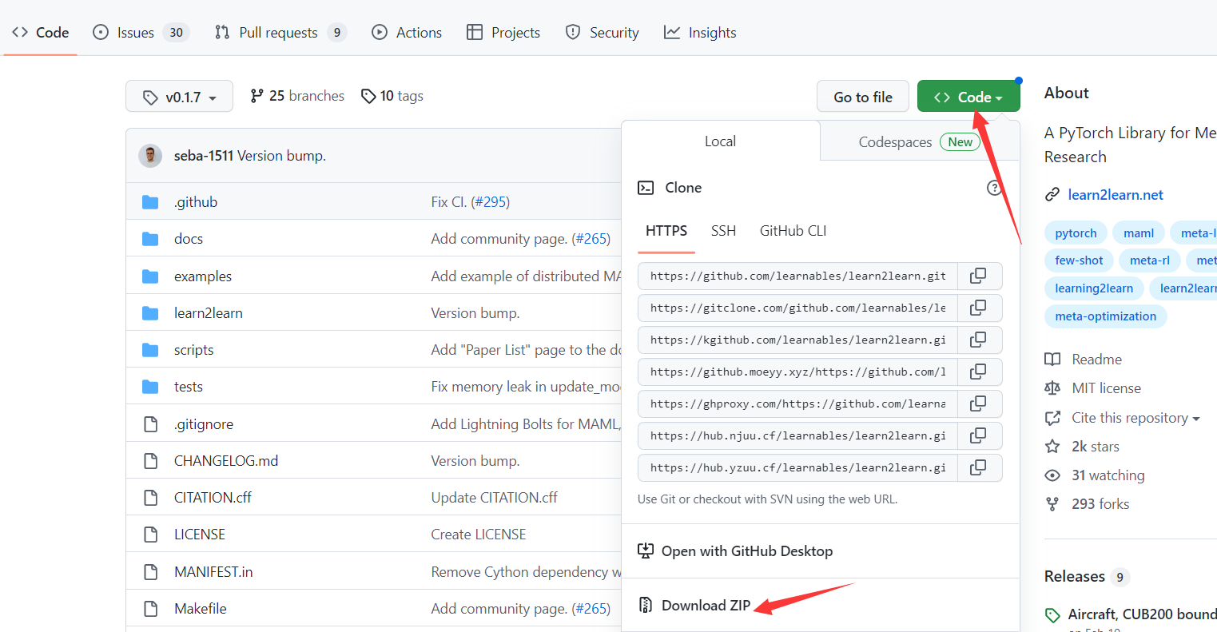Click the github.com clone URL field
Image resolution: width=1217 pixels, height=632 pixels.
797,276
